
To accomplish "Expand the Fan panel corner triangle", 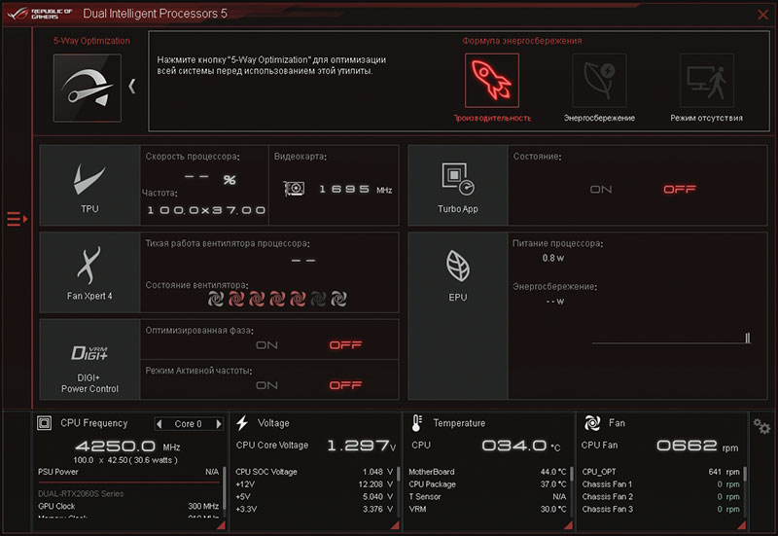I will point(742,525).
